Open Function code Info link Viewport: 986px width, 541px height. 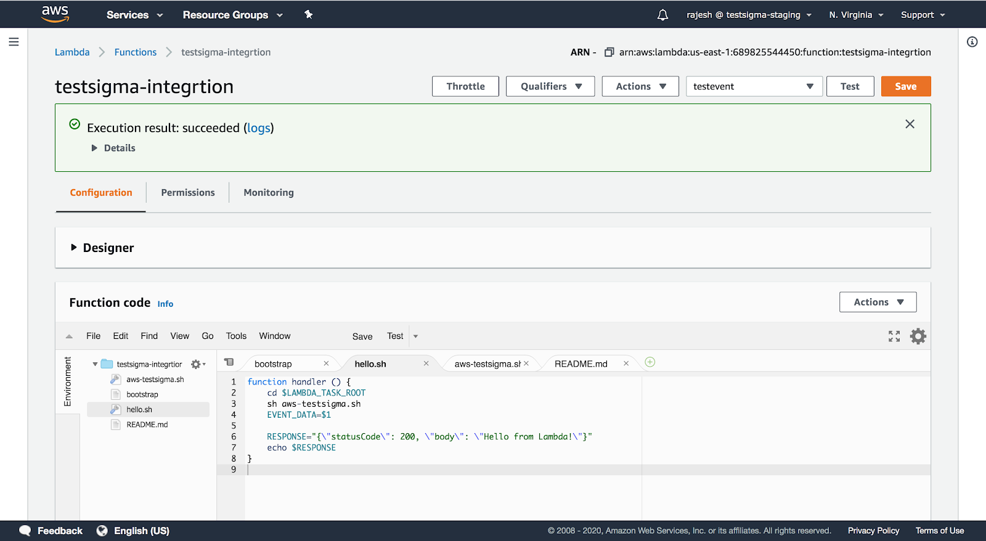[165, 304]
